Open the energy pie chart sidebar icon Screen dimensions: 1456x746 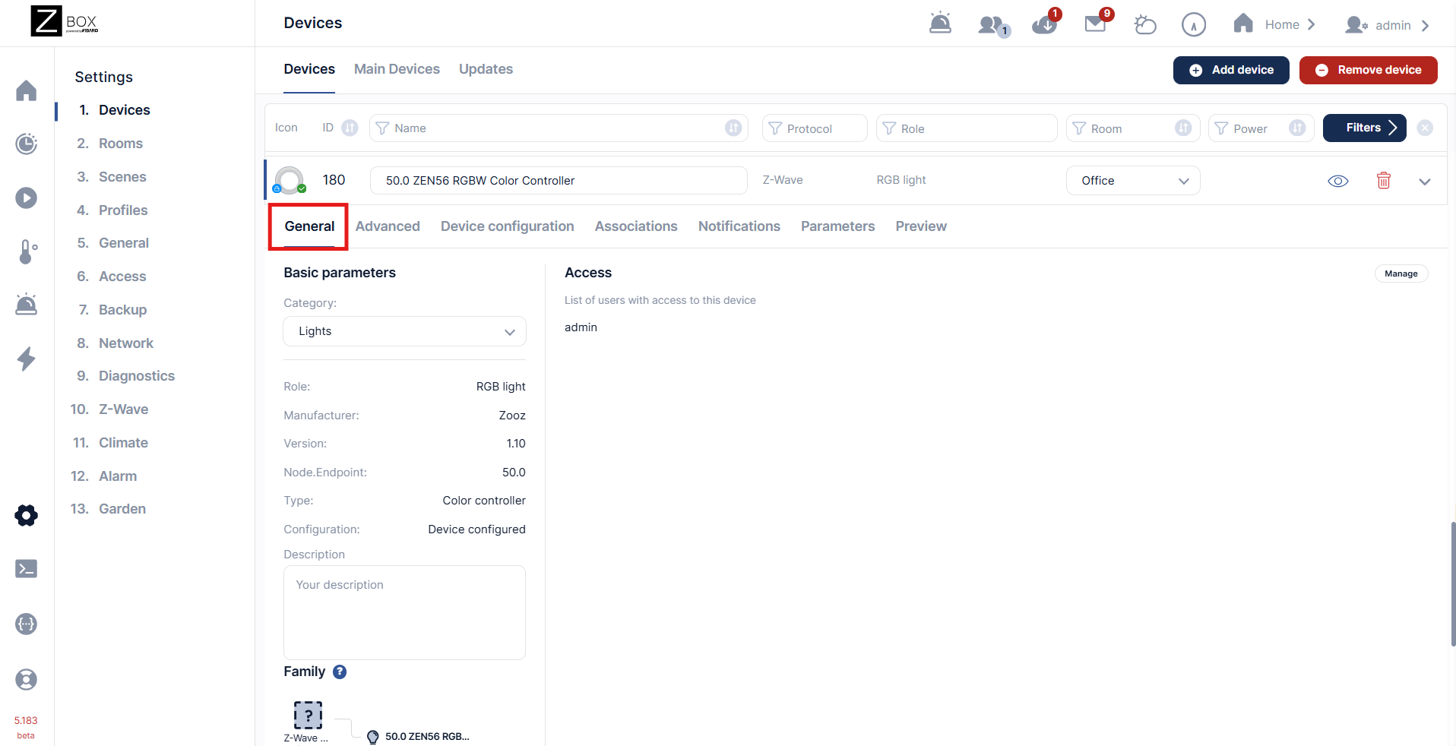coord(27,144)
